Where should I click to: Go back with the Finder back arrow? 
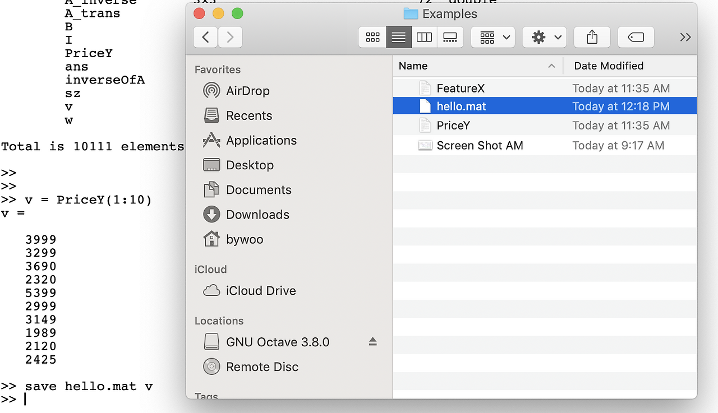pyautogui.click(x=206, y=38)
